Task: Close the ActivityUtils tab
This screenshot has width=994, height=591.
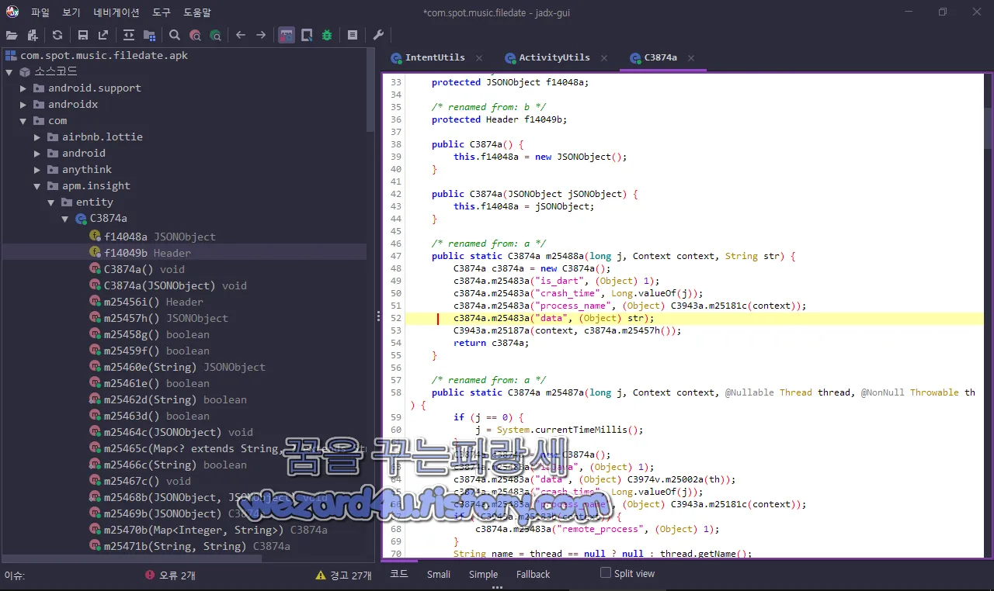Action: coord(604,58)
